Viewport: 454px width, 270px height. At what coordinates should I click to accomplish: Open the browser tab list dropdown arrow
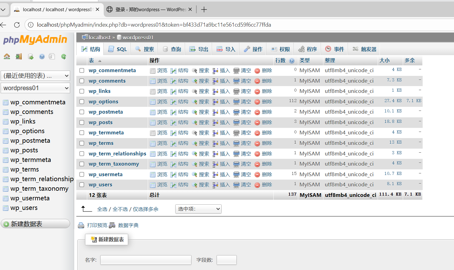(x=3, y=10)
